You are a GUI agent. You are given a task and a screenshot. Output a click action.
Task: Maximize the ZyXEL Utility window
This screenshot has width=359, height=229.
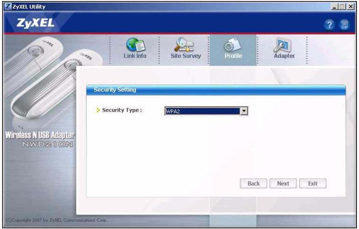coord(342,6)
